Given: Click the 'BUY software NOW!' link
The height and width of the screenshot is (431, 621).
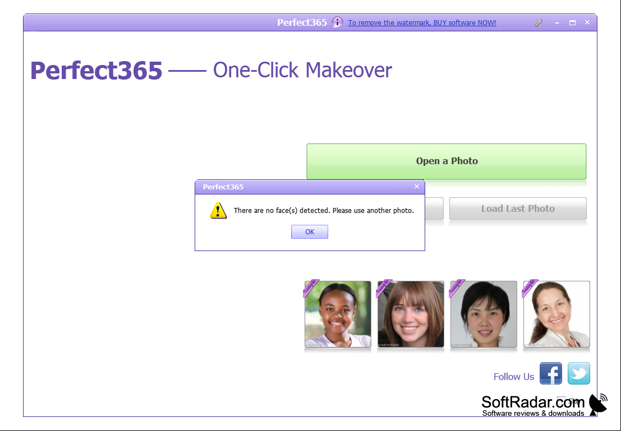Looking at the screenshot, I should tap(422, 22).
